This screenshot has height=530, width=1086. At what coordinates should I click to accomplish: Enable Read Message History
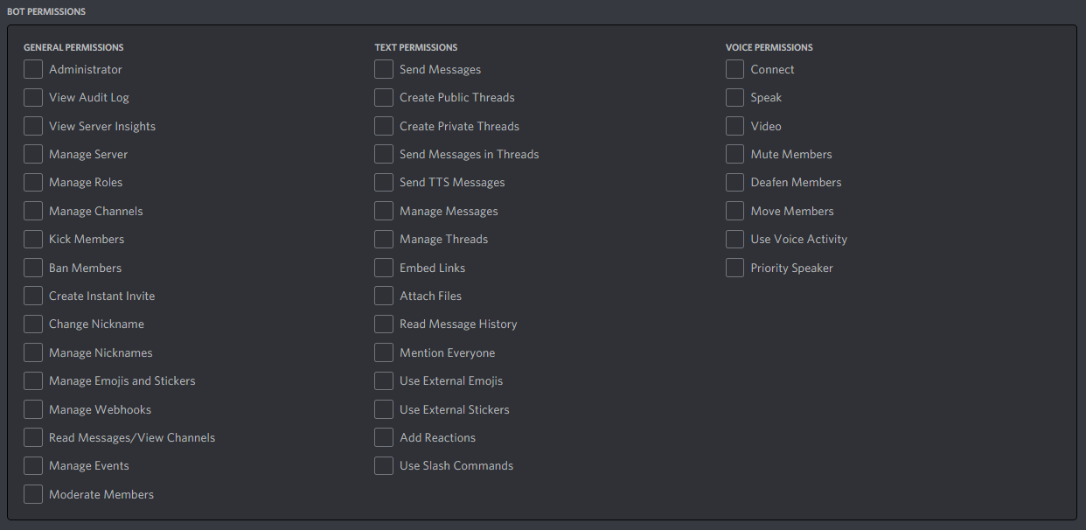(383, 324)
